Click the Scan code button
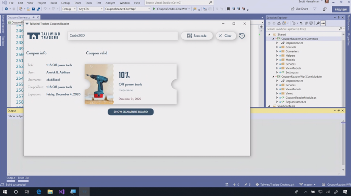This screenshot has height=196, width=351. point(197,36)
